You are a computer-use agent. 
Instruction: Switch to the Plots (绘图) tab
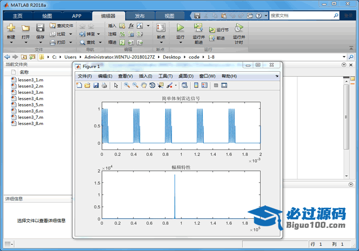[47, 16]
